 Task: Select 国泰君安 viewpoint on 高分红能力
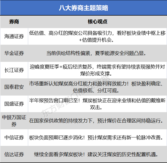pyautogui.click(x=96, y=87)
